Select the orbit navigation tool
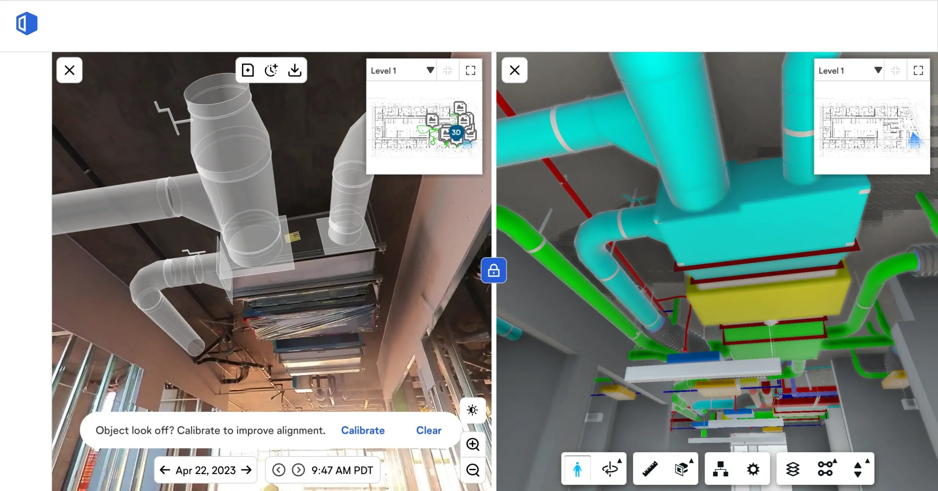Viewport: 938px width, 491px height. tap(610, 470)
